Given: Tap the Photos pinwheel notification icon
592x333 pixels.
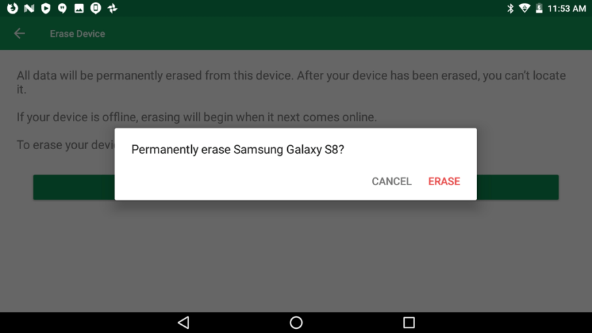Looking at the screenshot, I should pyautogui.click(x=112, y=8).
